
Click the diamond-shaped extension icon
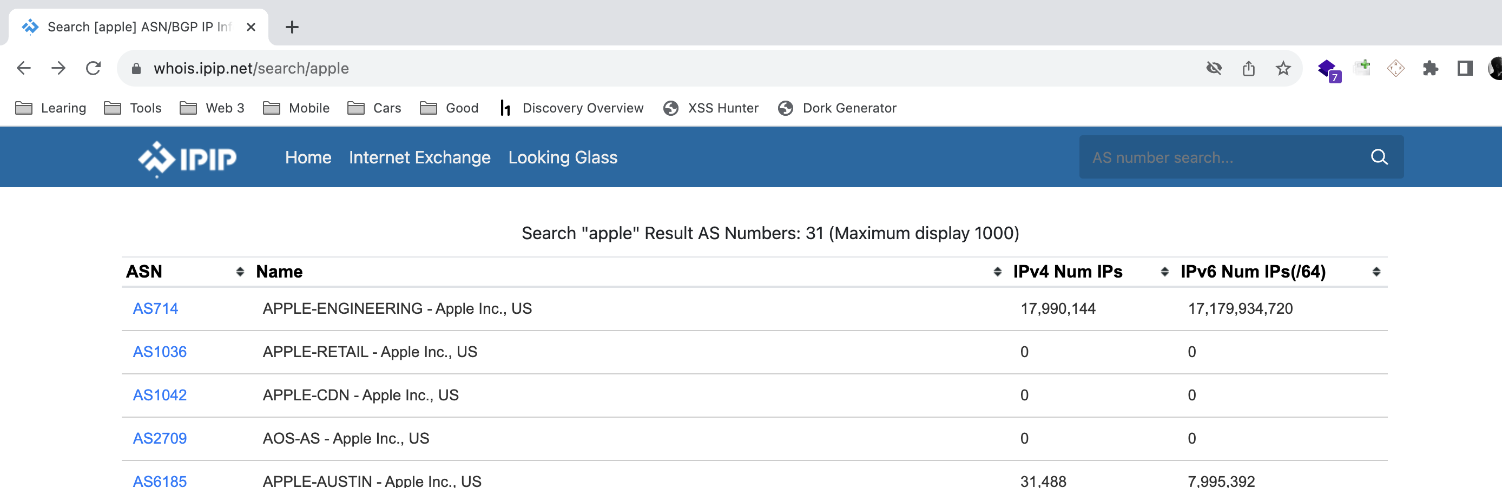[1396, 68]
